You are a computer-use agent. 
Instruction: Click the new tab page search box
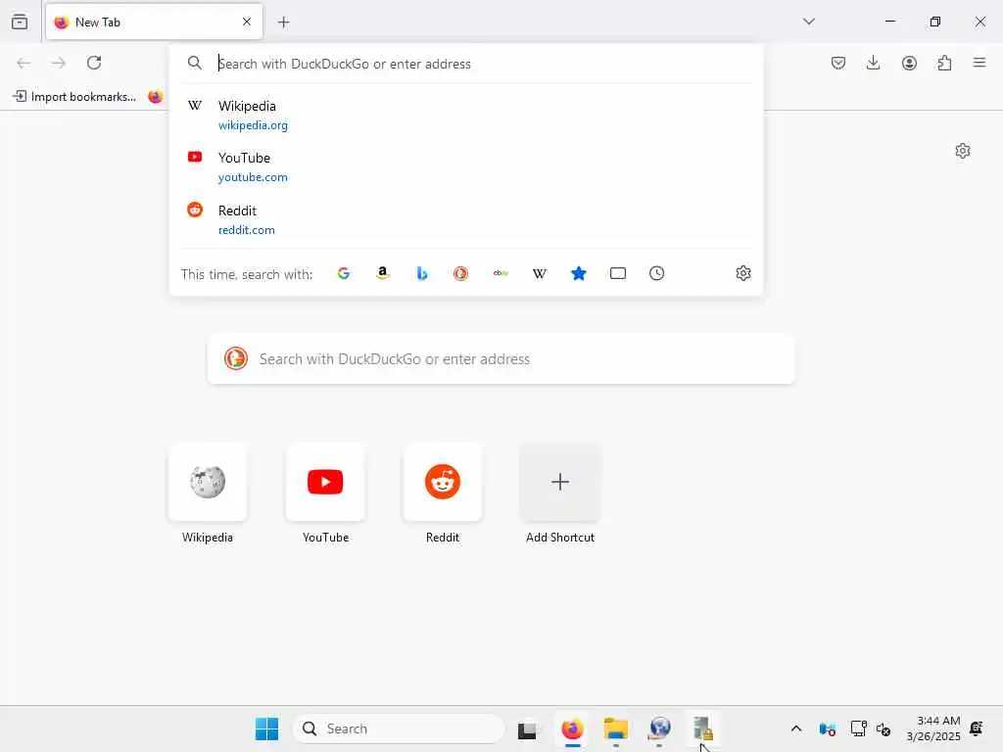[501, 358]
